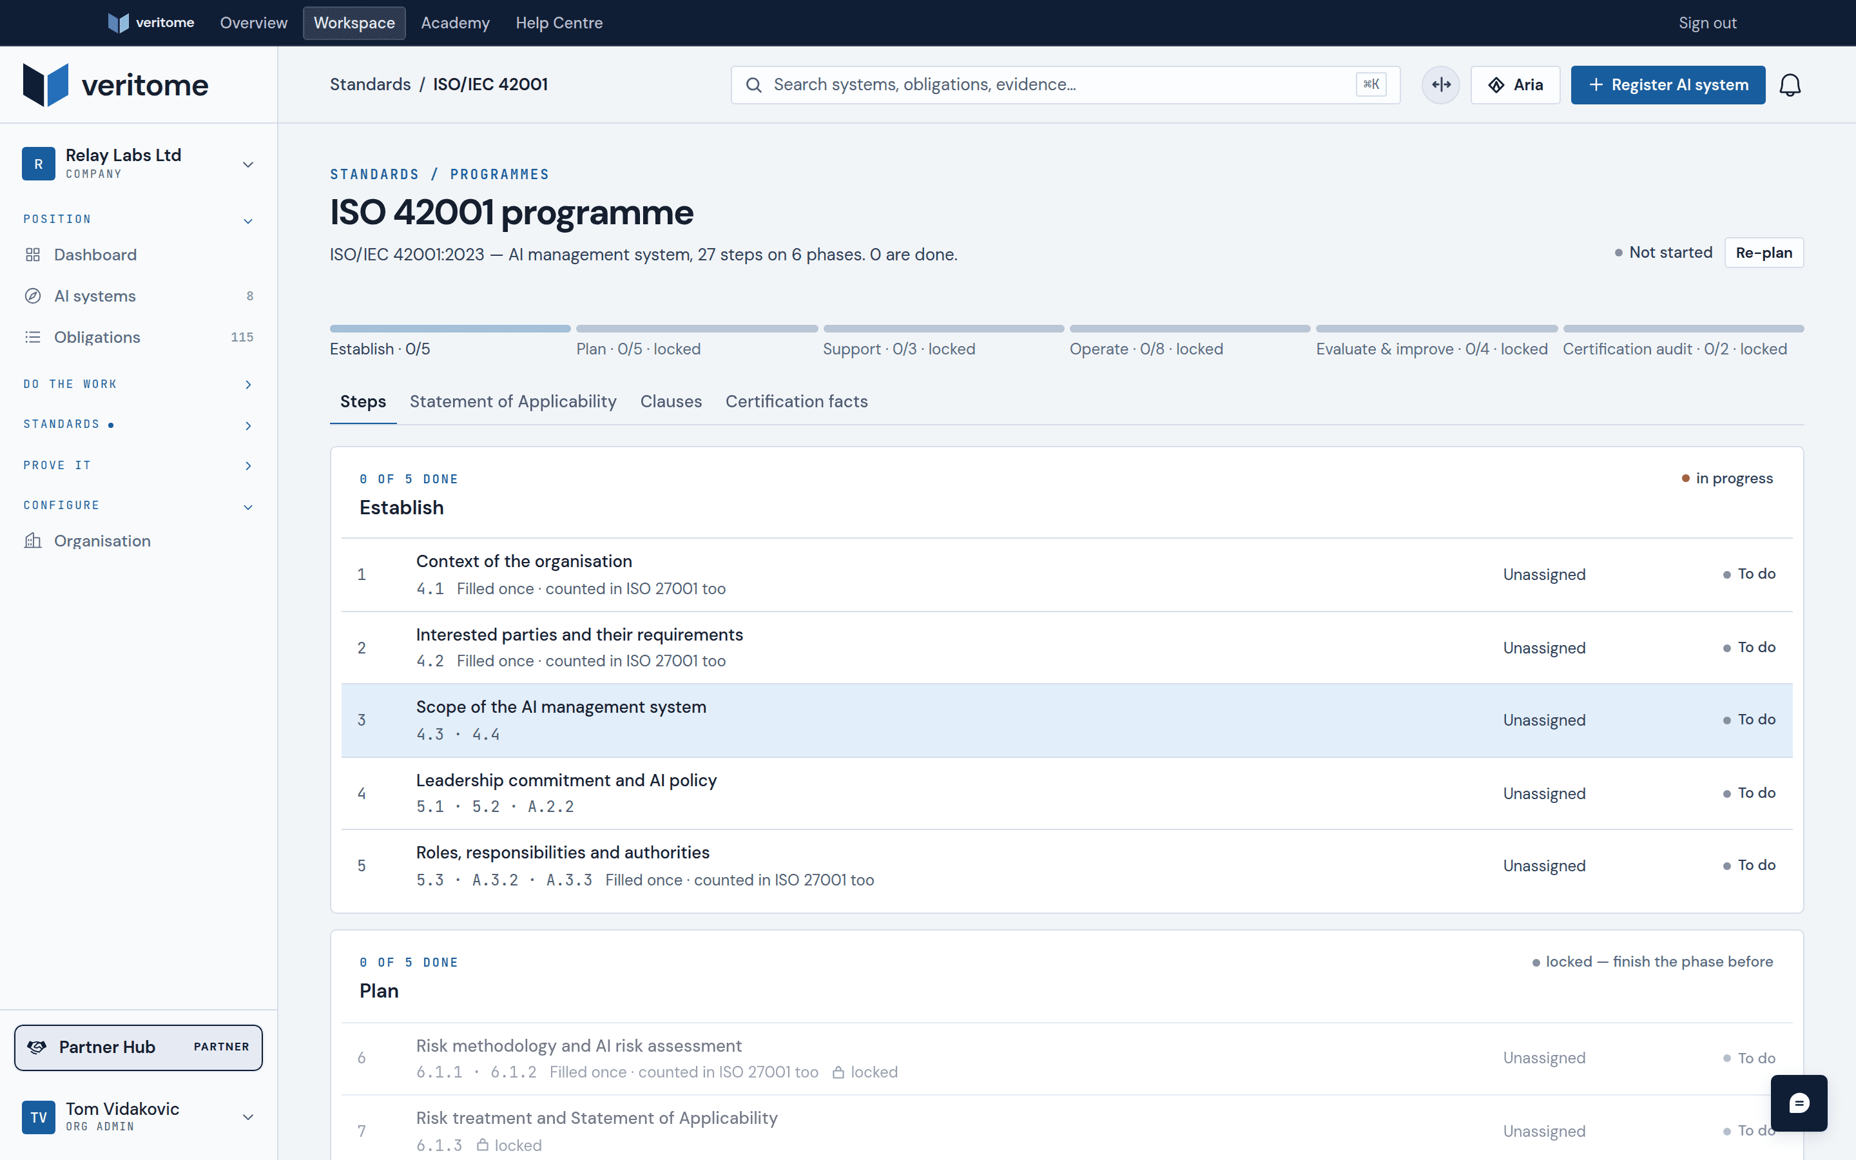
Task: Click the Re-plan button
Action: tap(1763, 253)
